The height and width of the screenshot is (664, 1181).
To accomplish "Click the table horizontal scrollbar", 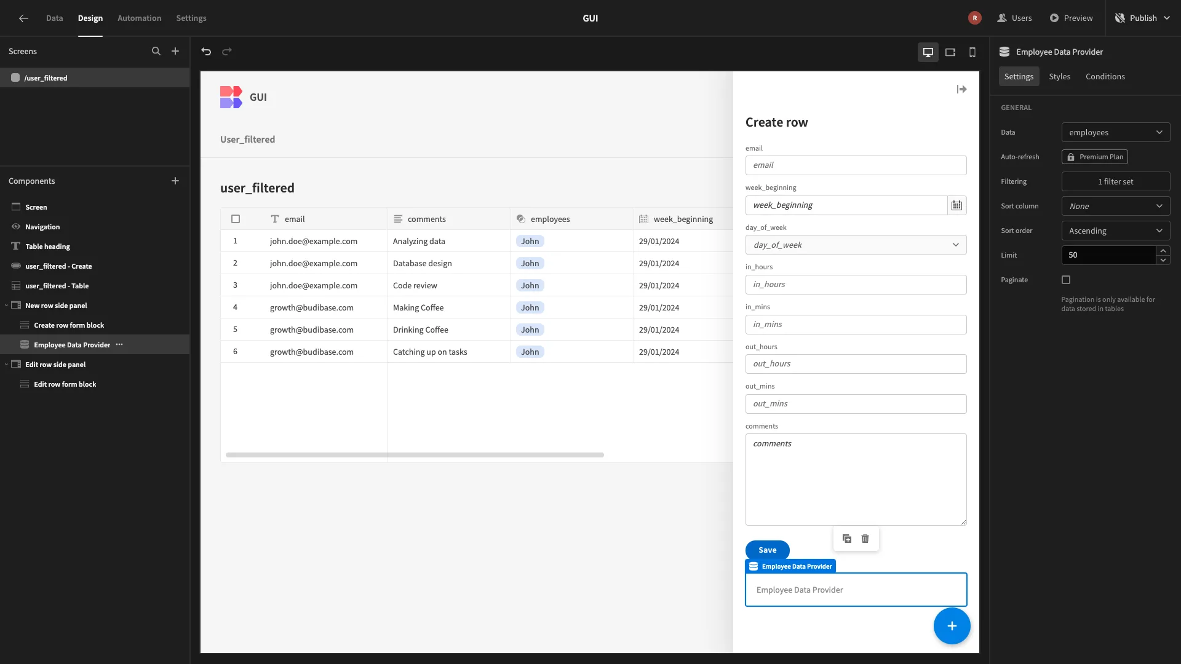I will click(x=415, y=455).
